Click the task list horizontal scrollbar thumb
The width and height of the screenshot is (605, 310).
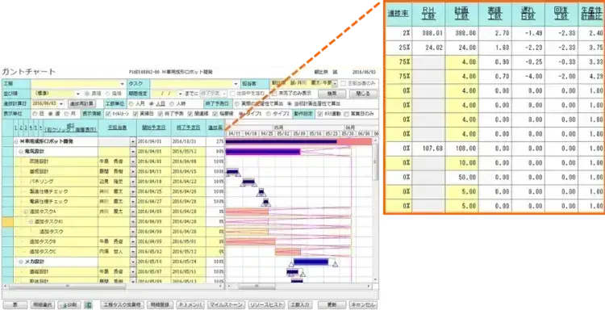68,287
